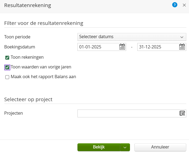Close the Resultatenrekening dialog with the X
The height and width of the screenshot is (152, 189).
click(x=184, y=5)
